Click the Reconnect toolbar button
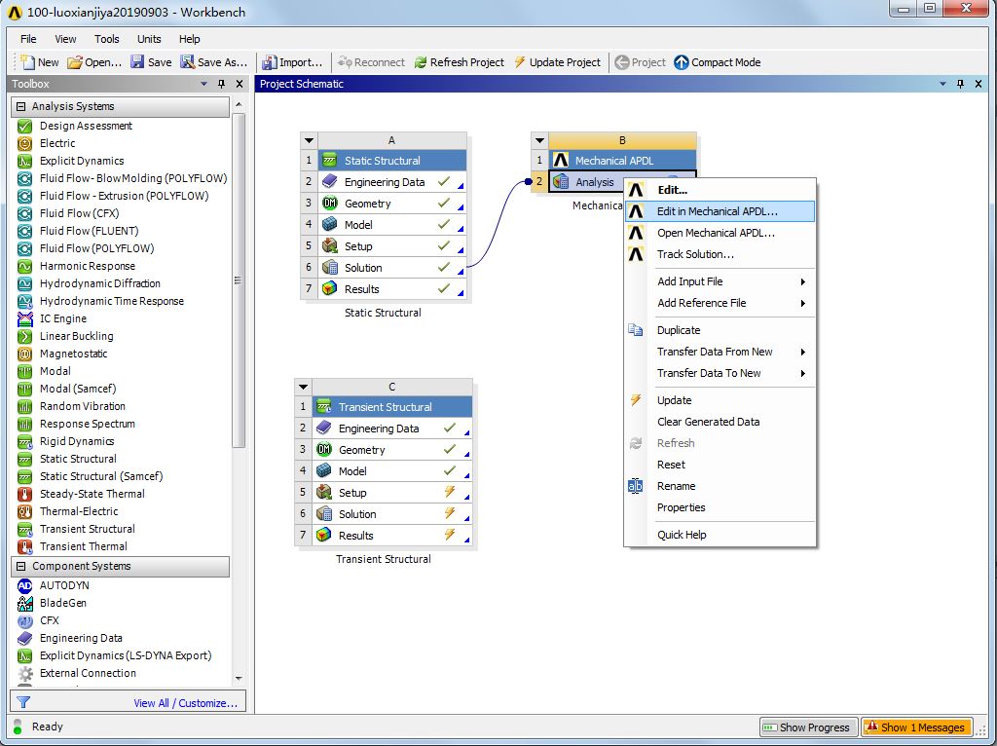 [371, 62]
